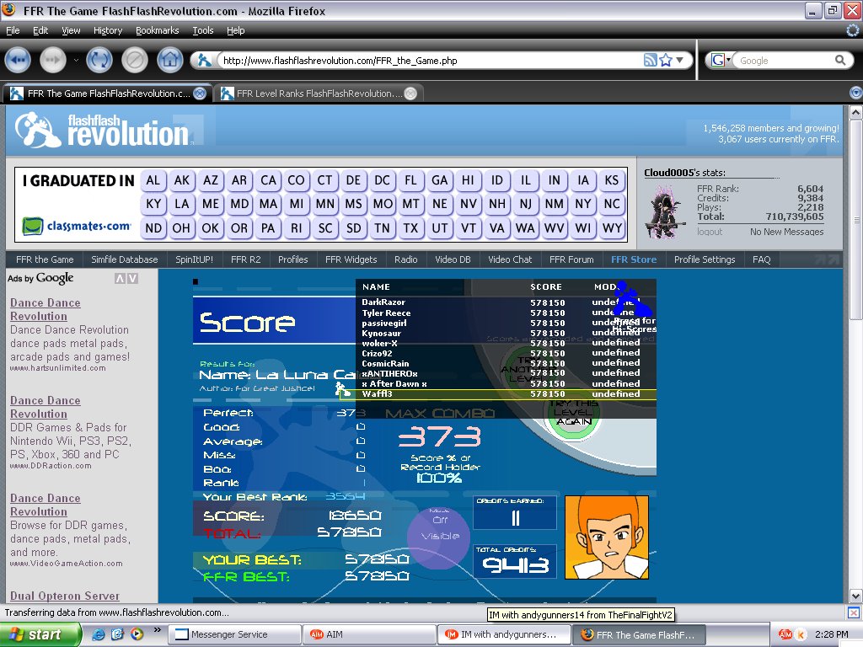863x647 pixels.
Task: Click the Google ads next arrow
Action: click(132, 279)
